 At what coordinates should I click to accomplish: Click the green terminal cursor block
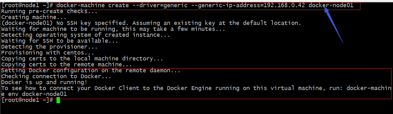point(58,100)
